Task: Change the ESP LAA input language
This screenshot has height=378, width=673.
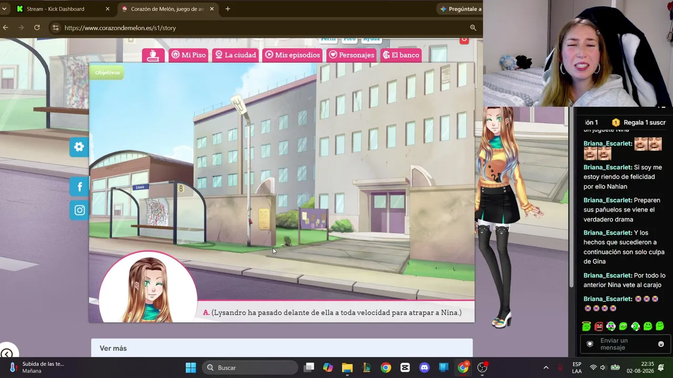Action: [x=577, y=367]
